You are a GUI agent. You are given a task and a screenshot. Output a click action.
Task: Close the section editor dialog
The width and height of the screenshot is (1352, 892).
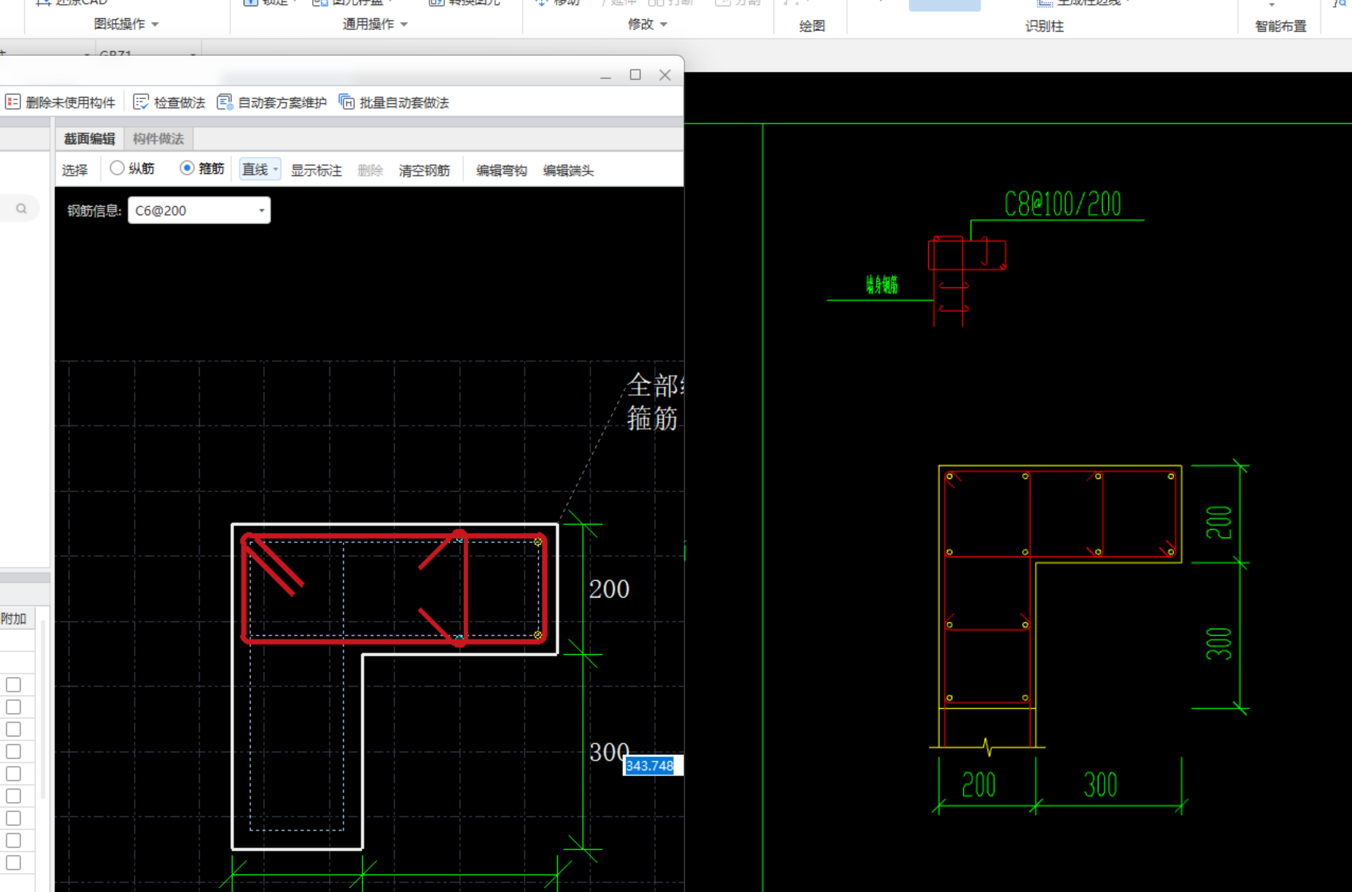pos(665,75)
